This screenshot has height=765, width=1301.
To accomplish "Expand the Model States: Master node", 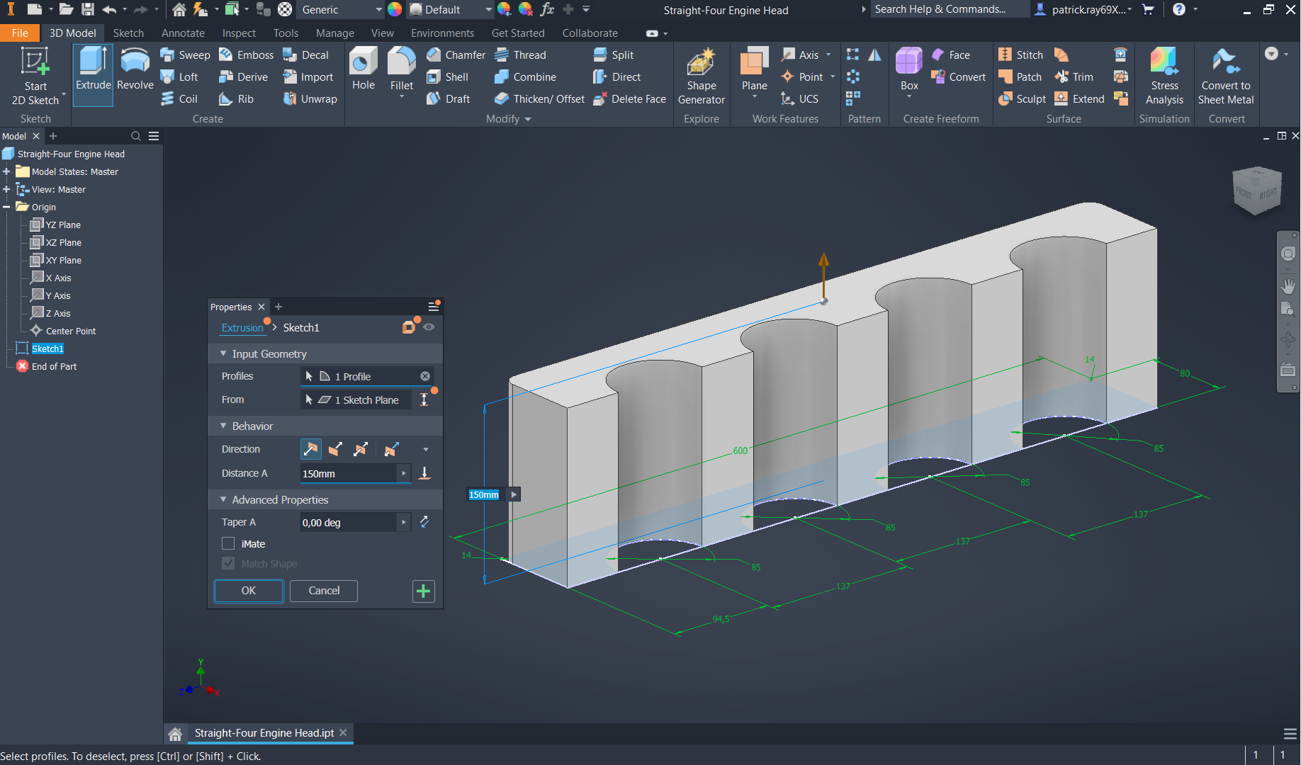I will (x=6, y=172).
